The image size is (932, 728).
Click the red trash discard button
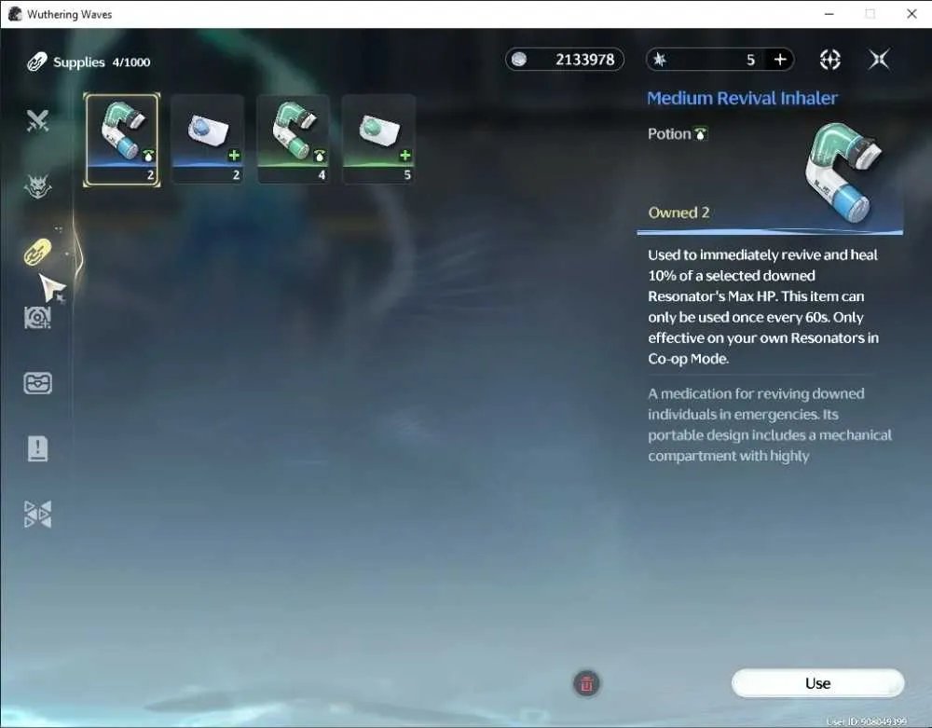(x=586, y=683)
